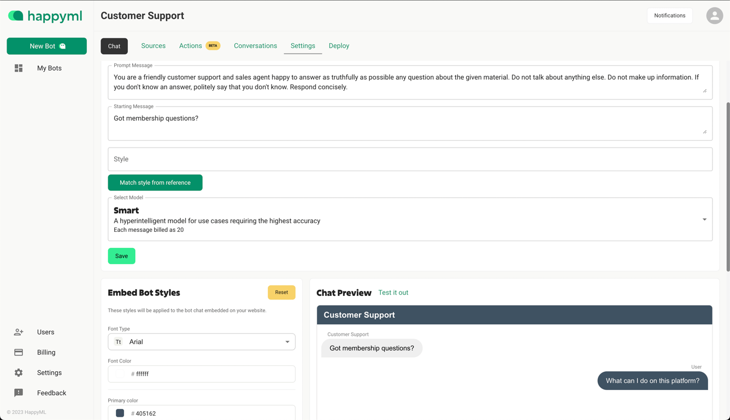Click the My Bots dashboard icon

[x=19, y=68]
